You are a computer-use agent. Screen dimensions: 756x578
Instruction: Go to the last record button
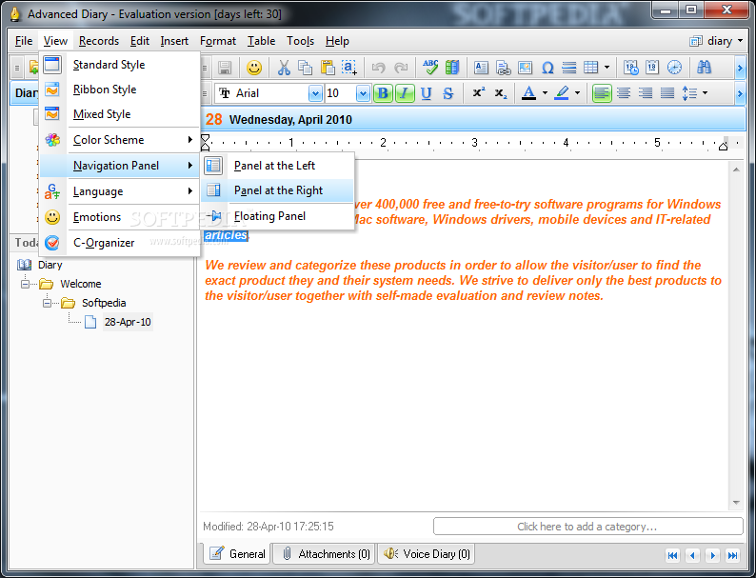coord(732,555)
